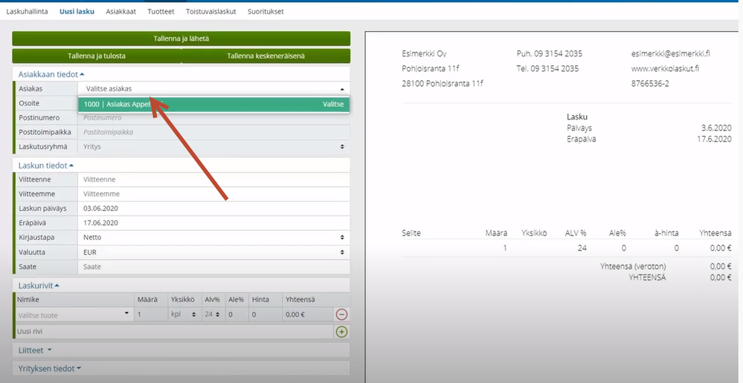
Task: Collapse Asiakkaan tiedot section
Action: coord(51,74)
